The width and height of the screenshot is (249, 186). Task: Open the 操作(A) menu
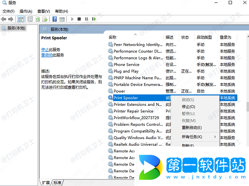click(26, 11)
